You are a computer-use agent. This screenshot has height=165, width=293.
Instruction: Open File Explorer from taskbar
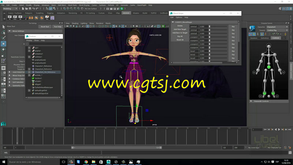click(93, 162)
